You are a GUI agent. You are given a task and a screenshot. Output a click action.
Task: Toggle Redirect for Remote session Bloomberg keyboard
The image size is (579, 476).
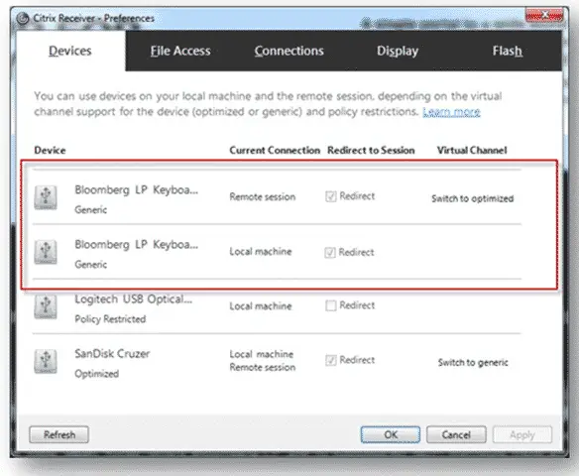[331, 196]
